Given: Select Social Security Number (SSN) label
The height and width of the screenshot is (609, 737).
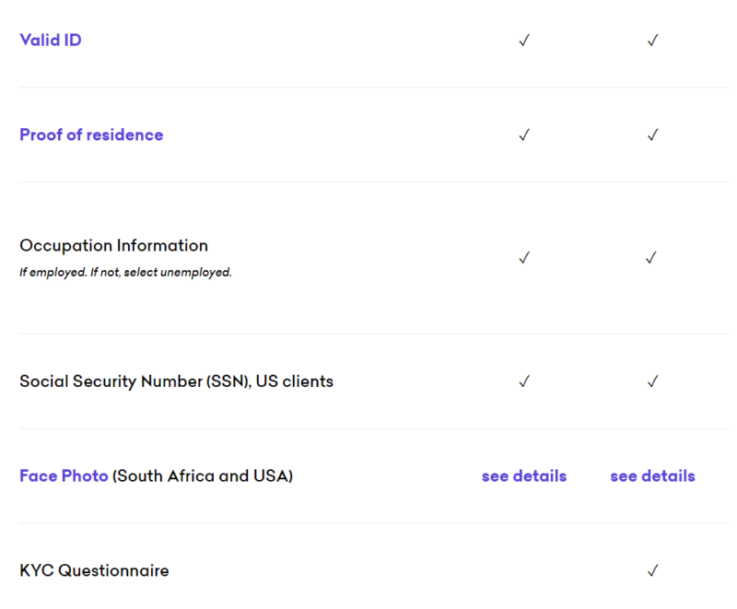Looking at the screenshot, I should coord(176,381).
